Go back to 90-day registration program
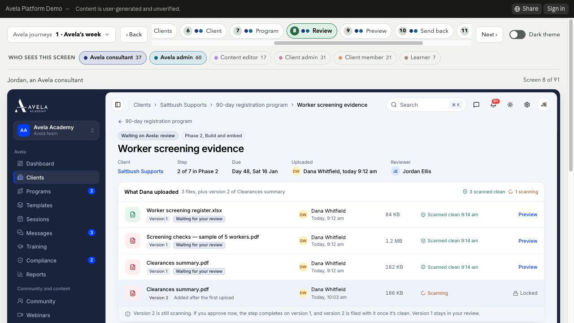The image size is (574, 323). click(x=155, y=121)
